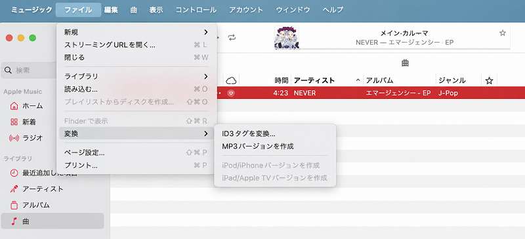This screenshot has width=525, height=239.
Task: Select ID3タグを変換… in the submenu
Action: coord(275,134)
